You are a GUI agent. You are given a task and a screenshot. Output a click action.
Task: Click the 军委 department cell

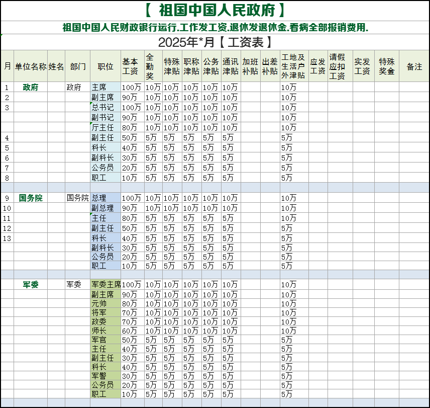click(77, 284)
